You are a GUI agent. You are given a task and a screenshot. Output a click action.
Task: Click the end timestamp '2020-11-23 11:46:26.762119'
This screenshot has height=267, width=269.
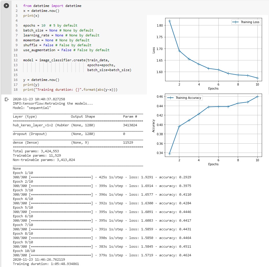[x=39, y=259]
